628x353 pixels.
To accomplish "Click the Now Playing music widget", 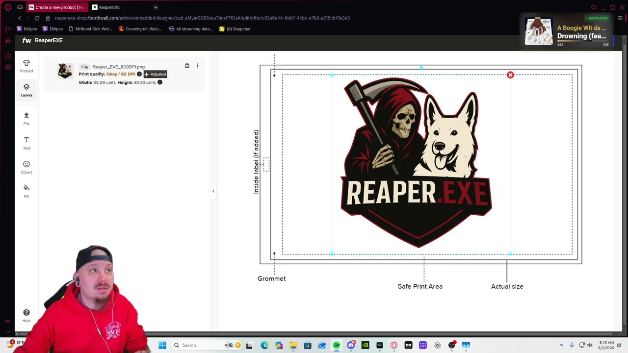I will pos(567,32).
